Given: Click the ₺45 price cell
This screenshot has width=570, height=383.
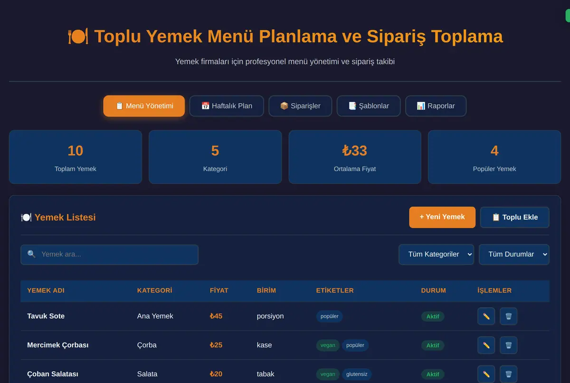Looking at the screenshot, I should pyautogui.click(x=216, y=316).
